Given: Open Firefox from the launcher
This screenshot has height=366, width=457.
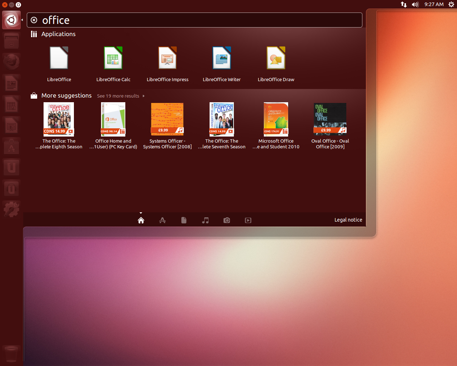Looking at the screenshot, I should [11, 61].
